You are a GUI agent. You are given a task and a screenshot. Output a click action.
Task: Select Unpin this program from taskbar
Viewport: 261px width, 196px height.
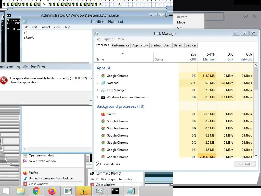coord(51,178)
